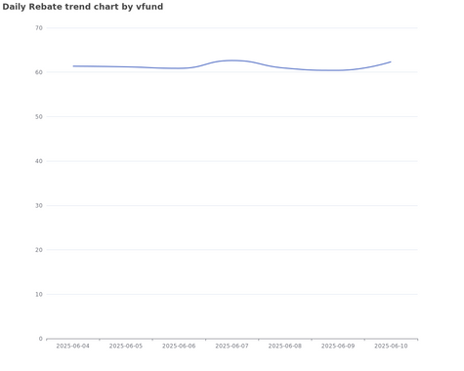The height and width of the screenshot is (371, 464).
Task: Click the 2025-06-09 x-axis date label
Action: coord(338,346)
